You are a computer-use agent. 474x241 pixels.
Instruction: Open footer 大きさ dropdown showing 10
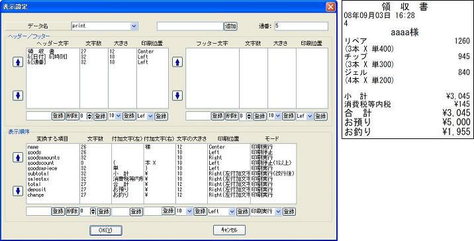point(277,116)
